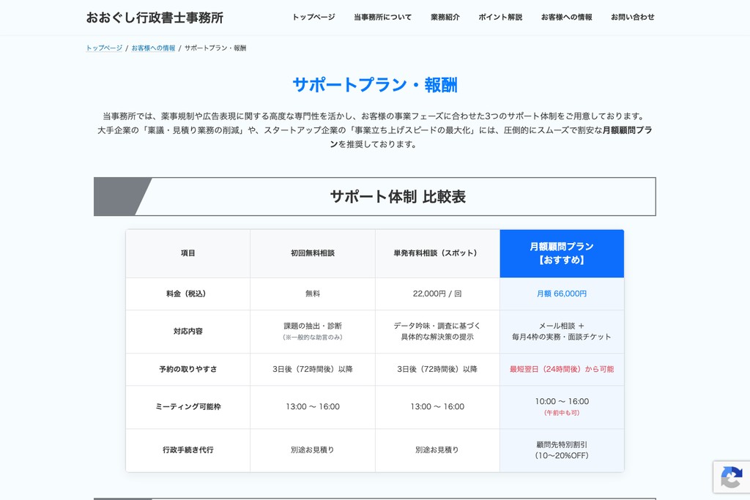Click the メール相談 ＋ ticket cell
This screenshot has height=500, width=750.
[562, 332]
